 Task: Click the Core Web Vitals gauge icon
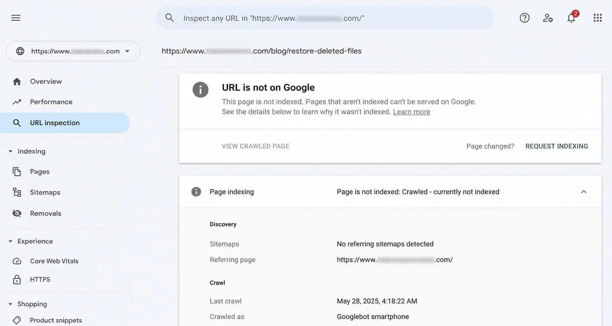17,261
